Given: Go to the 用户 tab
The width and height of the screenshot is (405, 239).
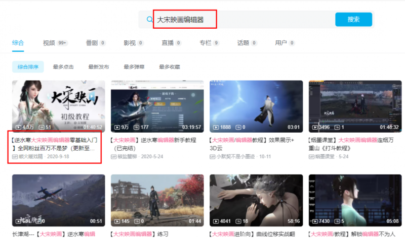Looking at the screenshot, I should point(280,43).
